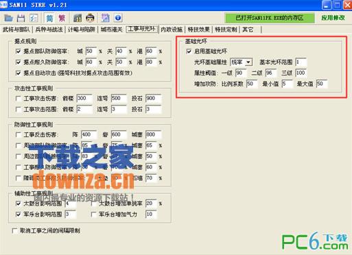The height and width of the screenshot is (255, 352).
Task: Switch to the 武将与部队 tab
Action: (16, 29)
